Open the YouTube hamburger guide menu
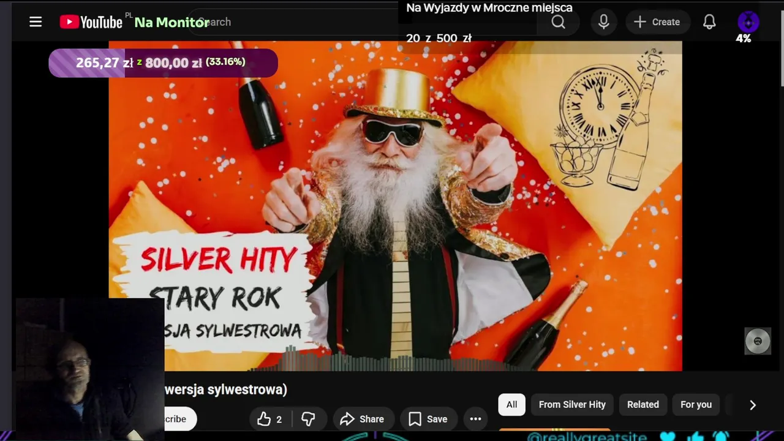784x441 pixels. point(36,22)
